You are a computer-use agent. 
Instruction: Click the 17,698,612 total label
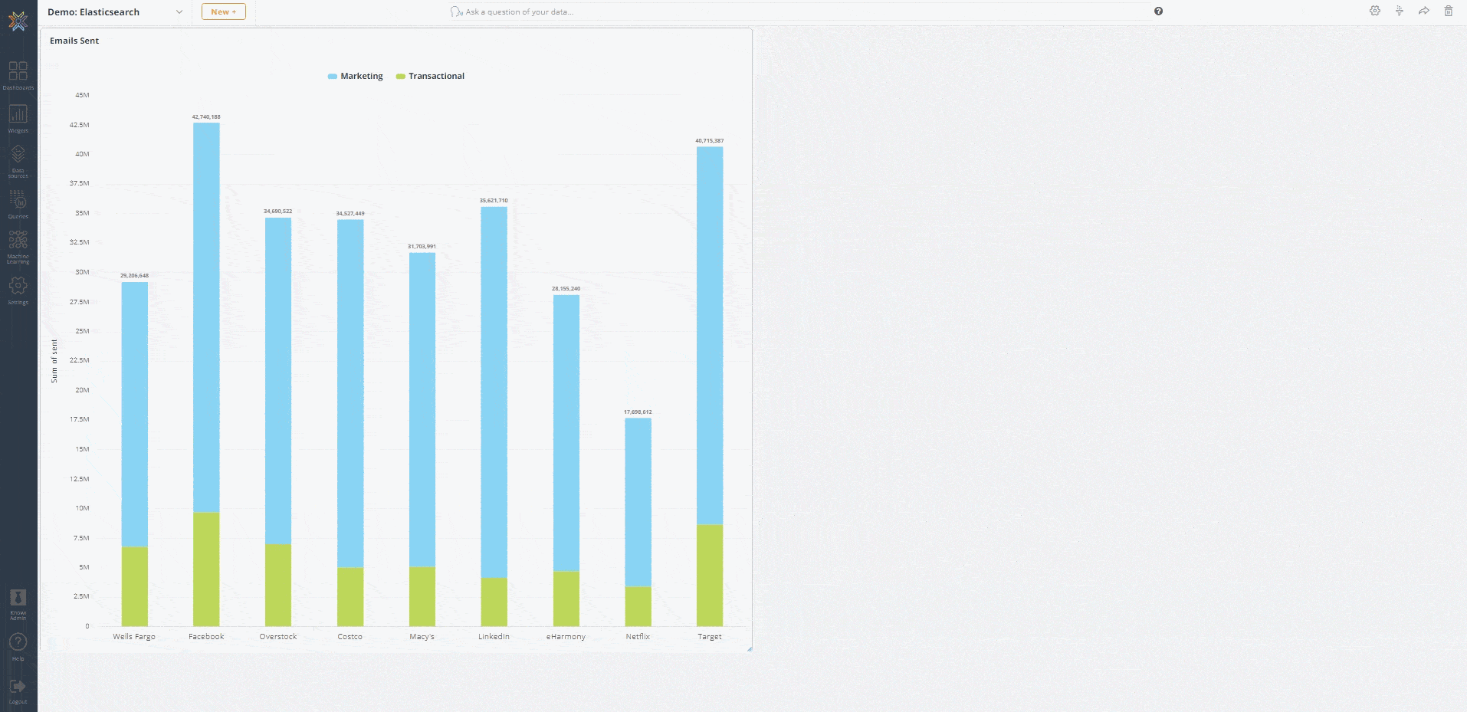(x=638, y=412)
